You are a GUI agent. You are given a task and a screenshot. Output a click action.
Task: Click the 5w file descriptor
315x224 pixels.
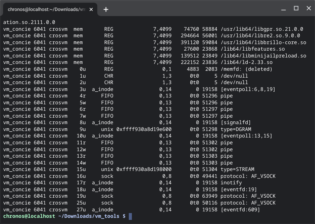pyautogui.click(x=83, y=103)
